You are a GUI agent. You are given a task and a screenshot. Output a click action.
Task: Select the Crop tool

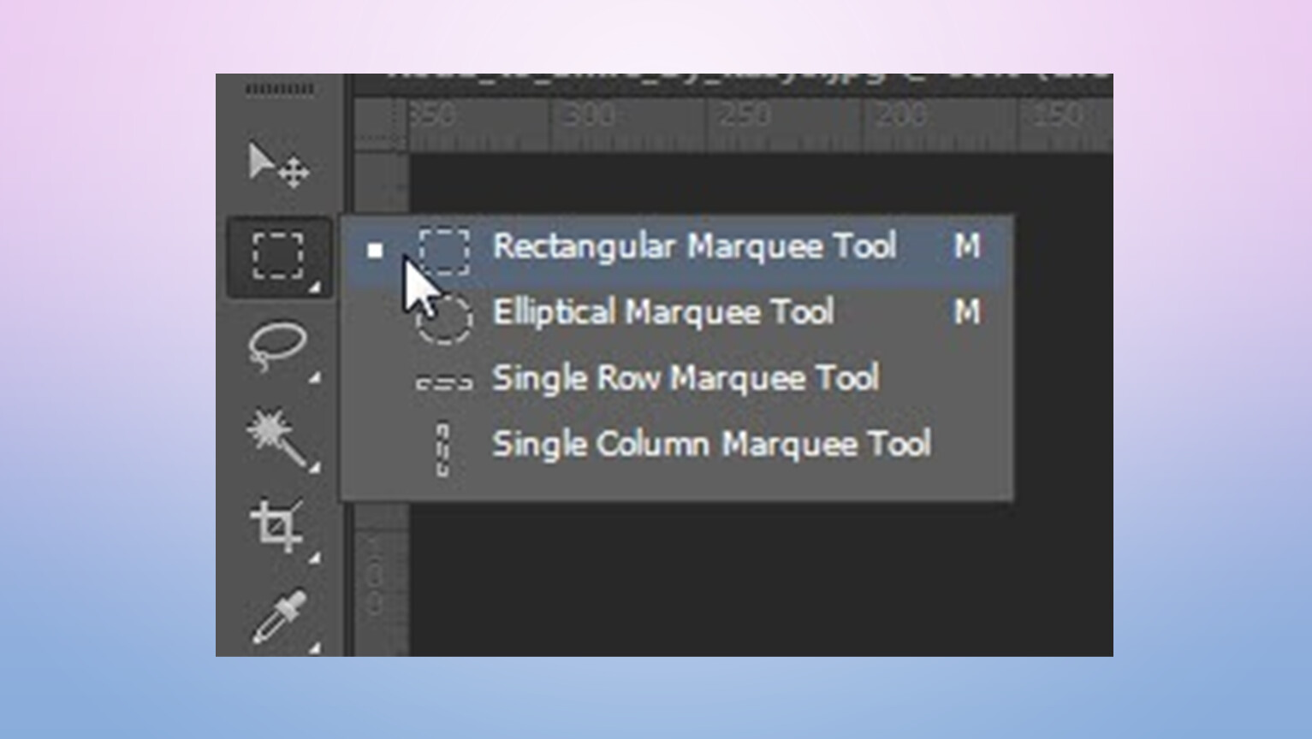click(x=276, y=526)
